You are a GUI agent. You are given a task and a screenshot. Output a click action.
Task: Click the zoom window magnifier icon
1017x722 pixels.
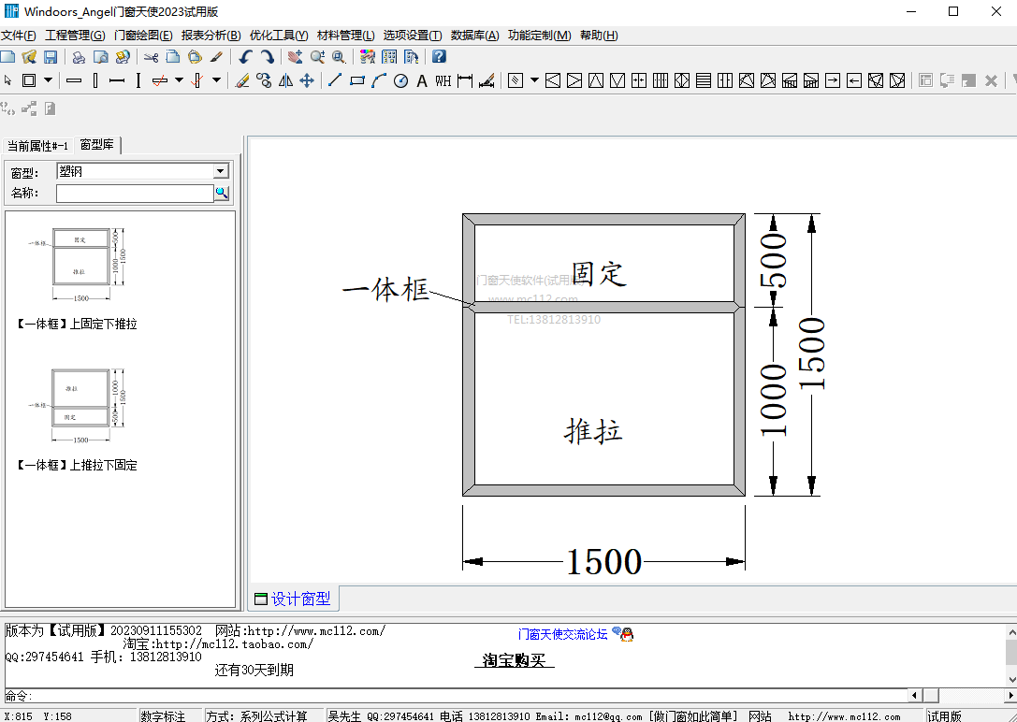[339, 57]
